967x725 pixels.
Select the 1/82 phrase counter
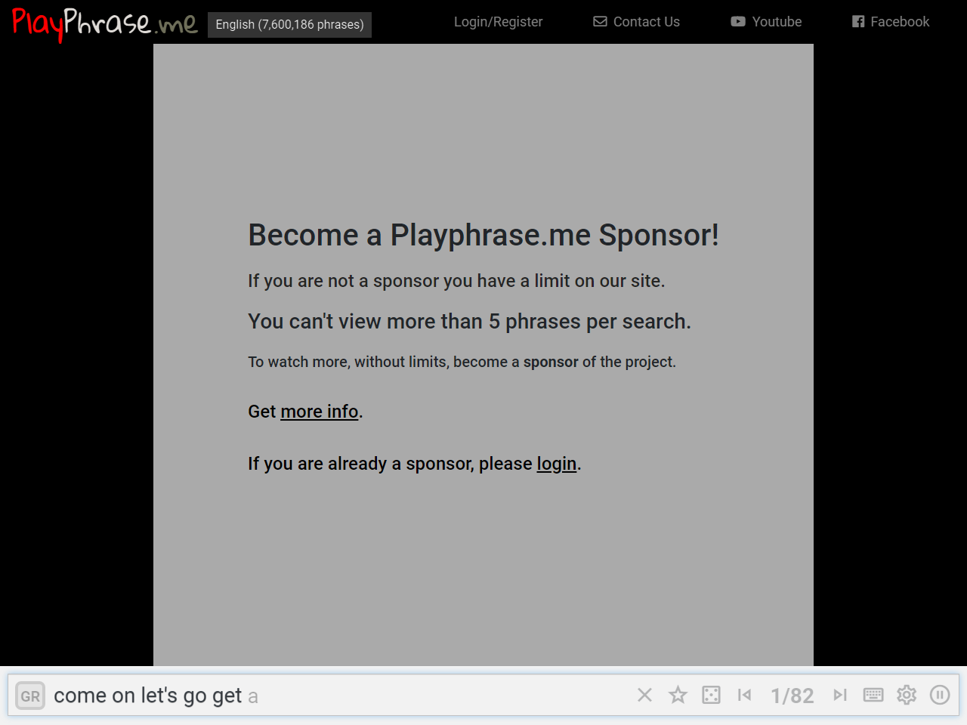tap(792, 696)
